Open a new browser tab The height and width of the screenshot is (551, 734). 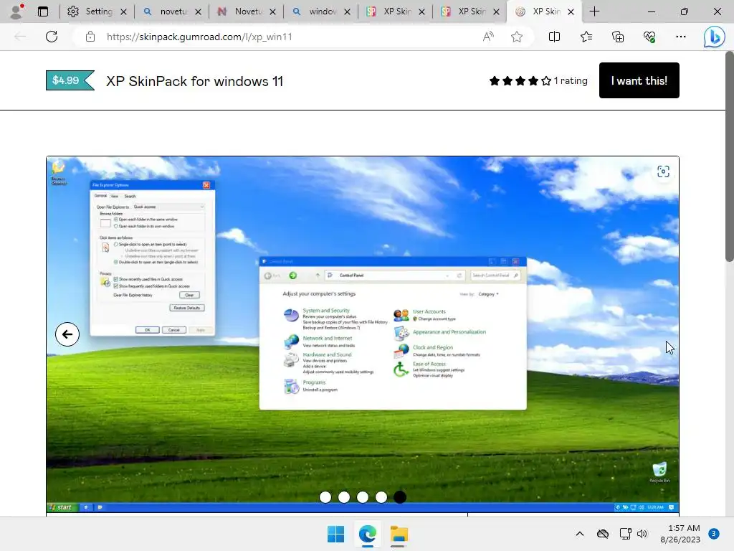594,11
